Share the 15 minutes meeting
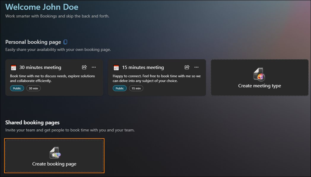This screenshot has height=177, width=311. pos(187,67)
